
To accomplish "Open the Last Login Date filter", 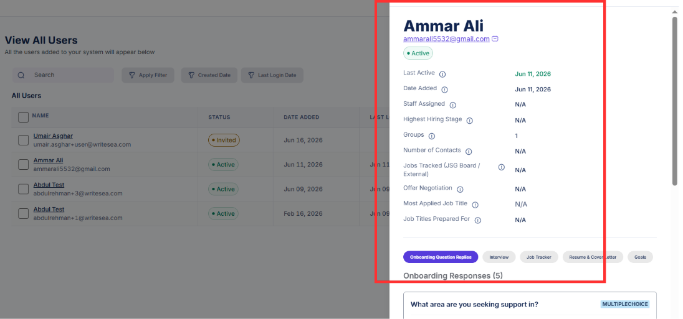I will click(272, 75).
